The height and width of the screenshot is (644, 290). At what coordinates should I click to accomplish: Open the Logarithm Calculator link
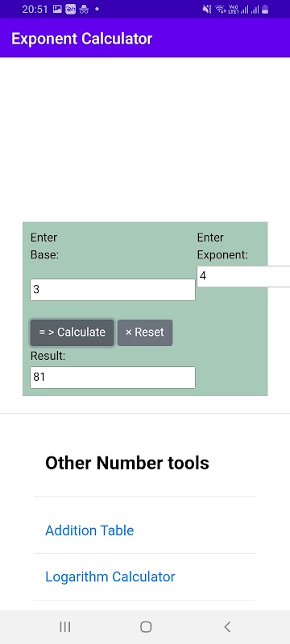pyautogui.click(x=110, y=576)
